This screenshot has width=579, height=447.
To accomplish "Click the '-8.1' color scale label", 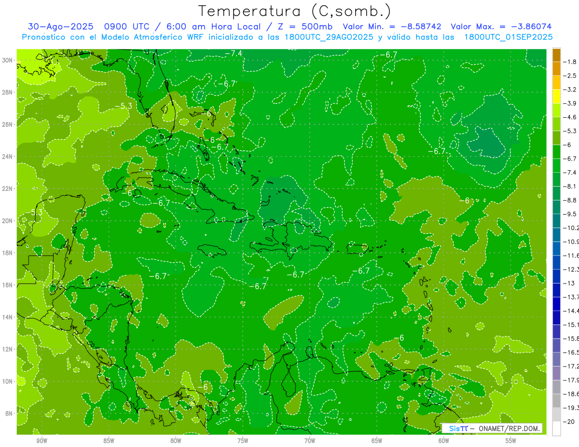I will point(571,186).
